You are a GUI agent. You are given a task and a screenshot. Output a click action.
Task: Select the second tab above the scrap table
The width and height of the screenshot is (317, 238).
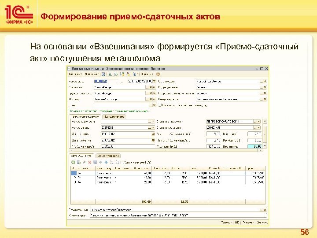click(108, 156)
